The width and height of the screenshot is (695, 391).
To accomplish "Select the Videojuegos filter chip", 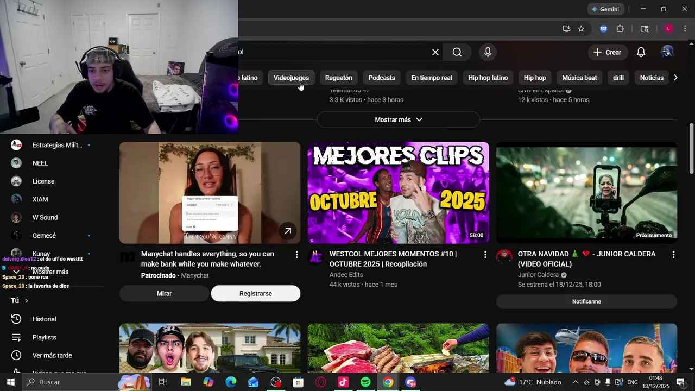I will tap(291, 78).
